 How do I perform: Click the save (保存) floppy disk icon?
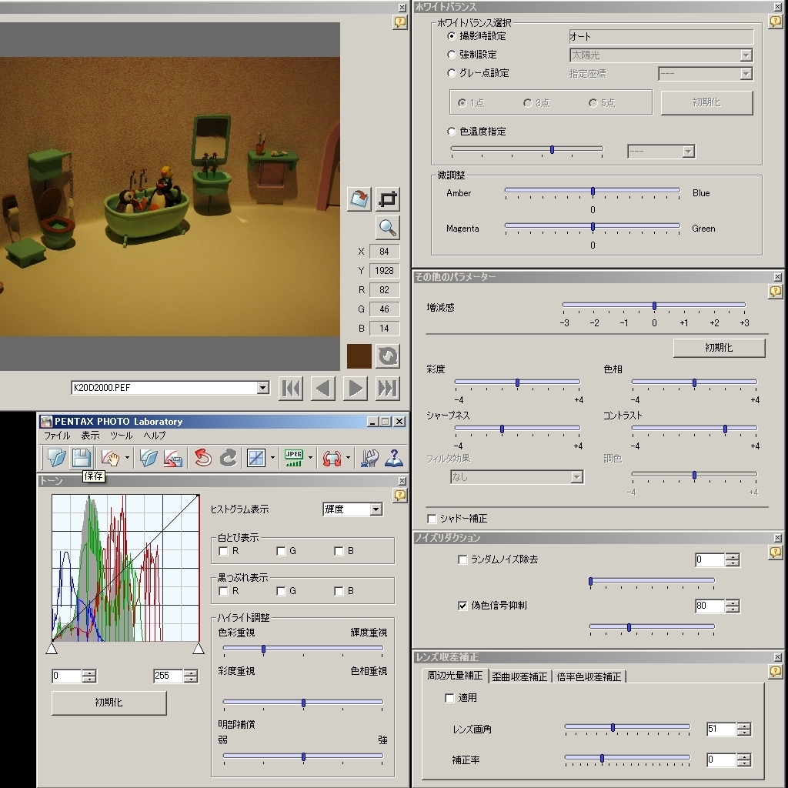[82, 458]
